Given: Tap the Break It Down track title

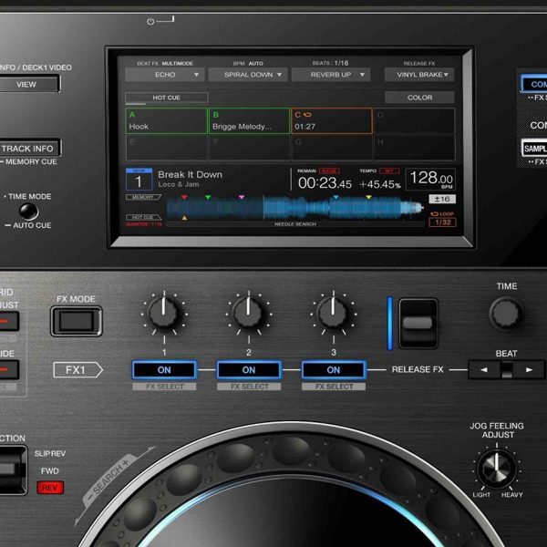Looking at the screenshot, I should point(190,174).
